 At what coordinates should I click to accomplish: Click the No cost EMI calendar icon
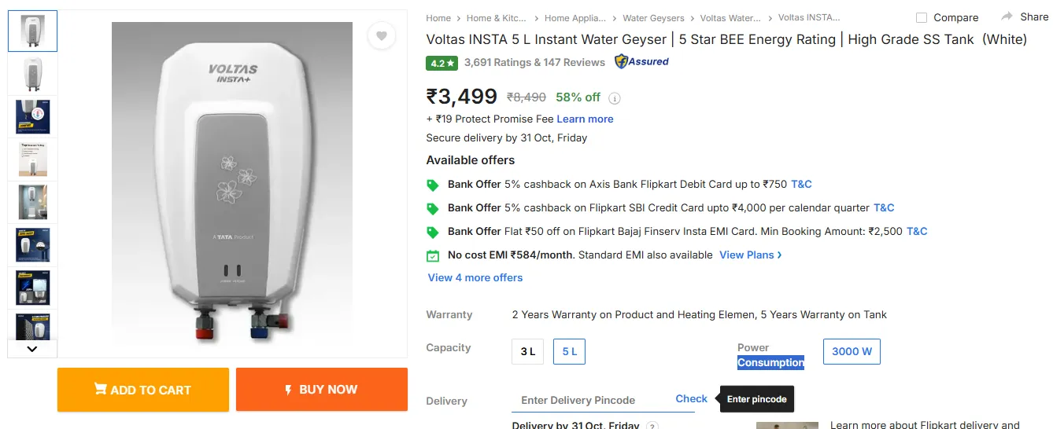click(x=432, y=255)
